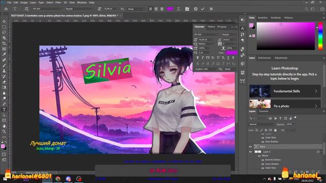Select the Brush tool
The height and width of the screenshot is (183, 326).
(x=4, y=66)
